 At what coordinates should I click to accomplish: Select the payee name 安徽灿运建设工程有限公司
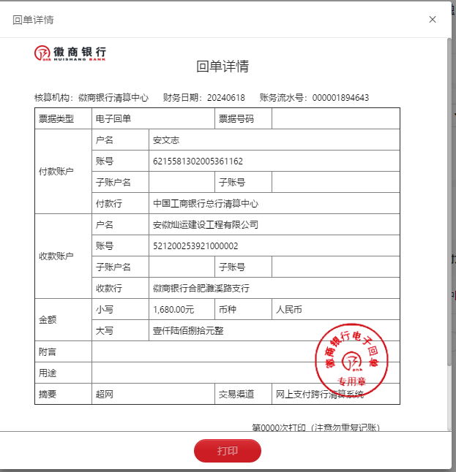205,225
